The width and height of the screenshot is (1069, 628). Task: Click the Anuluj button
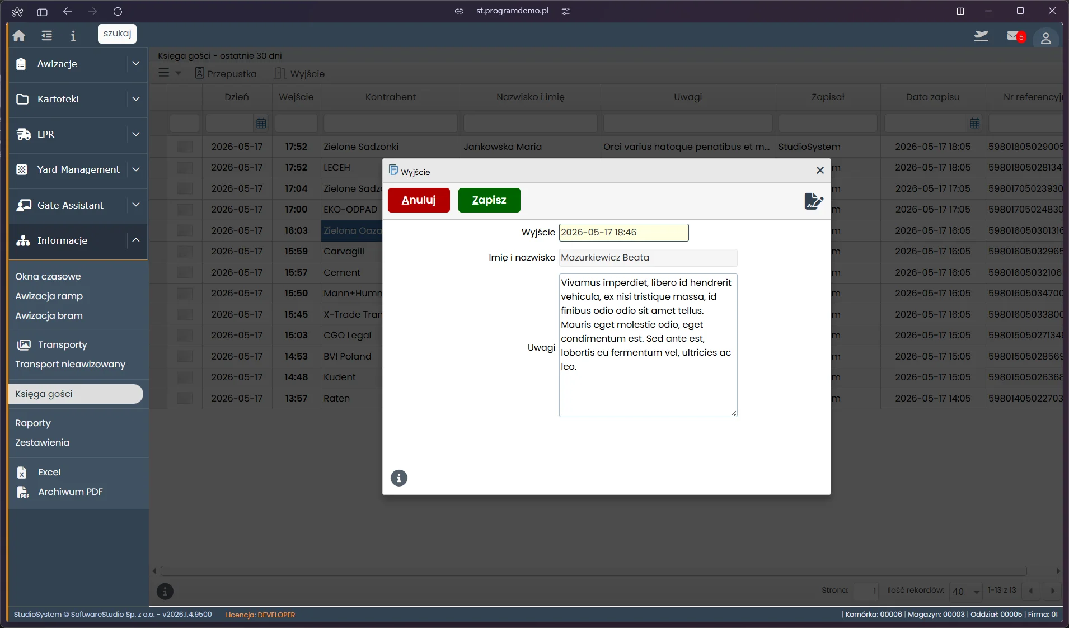point(419,200)
